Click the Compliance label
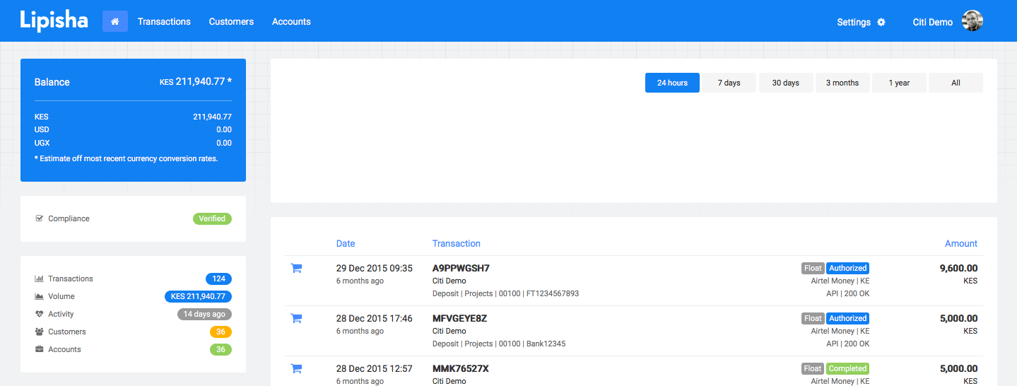 click(x=69, y=218)
